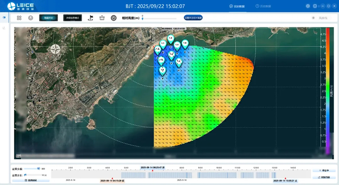Adjust the 相对高度(m) slider handle
339x185 pixels.
click(143, 19)
